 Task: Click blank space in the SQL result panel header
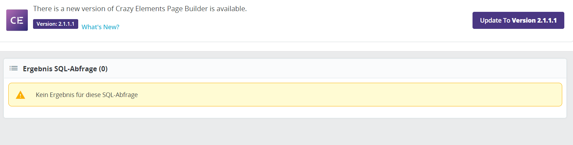pos(330,69)
